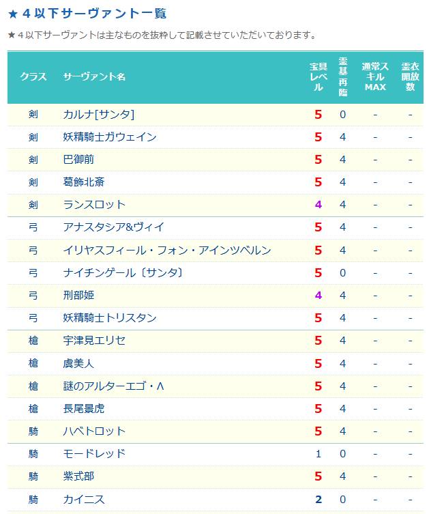The image size is (429, 514).
Task: Select ナイチンゲール〔サンタ〕 servant
Action: [123, 273]
